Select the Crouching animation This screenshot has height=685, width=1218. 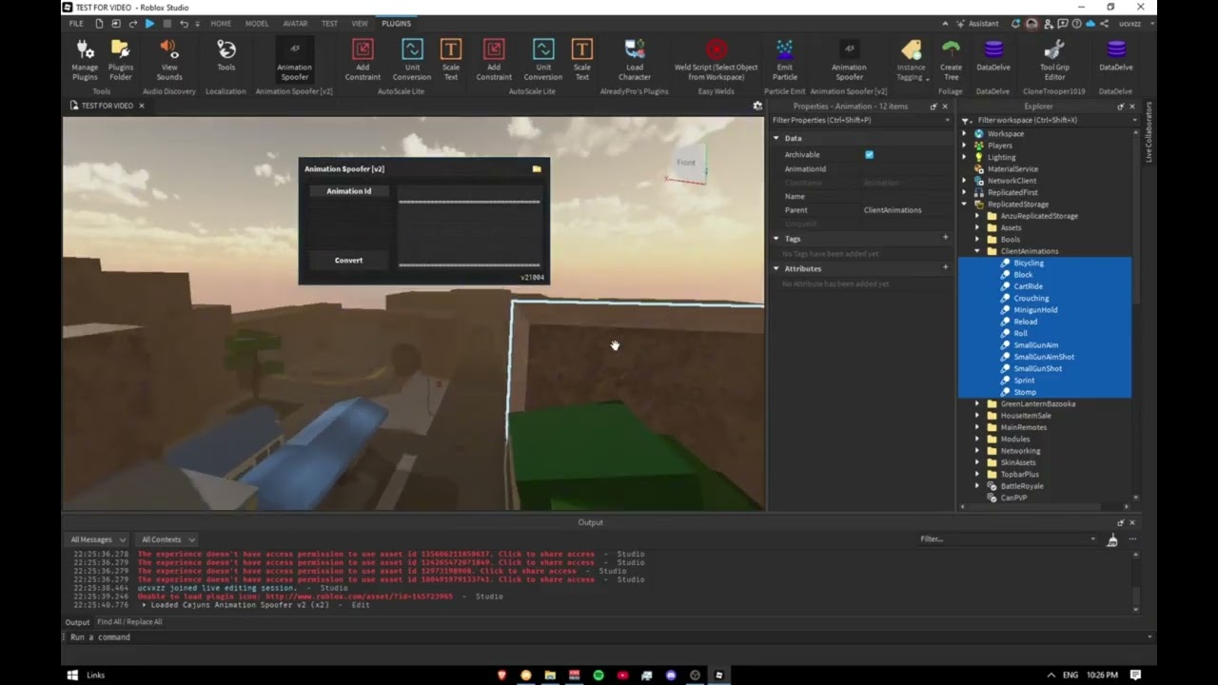click(1031, 298)
